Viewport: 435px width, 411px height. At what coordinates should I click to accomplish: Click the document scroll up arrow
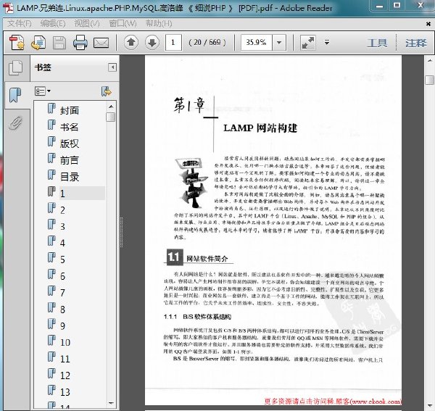pos(429,60)
